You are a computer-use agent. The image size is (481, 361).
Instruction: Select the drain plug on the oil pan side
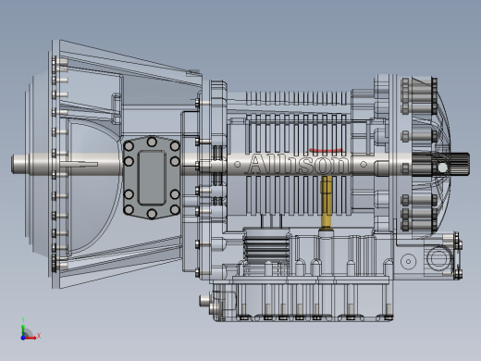(x=206, y=300)
